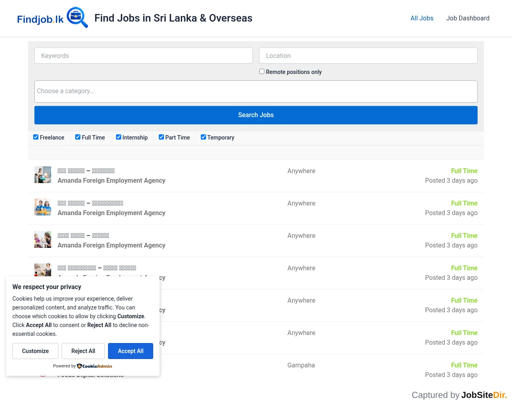Click into the Location field
This screenshot has height=407, width=512.
click(x=368, y=56)
